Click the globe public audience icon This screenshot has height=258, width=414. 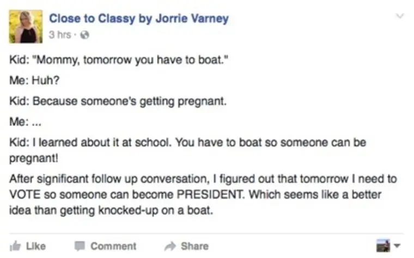84,35
